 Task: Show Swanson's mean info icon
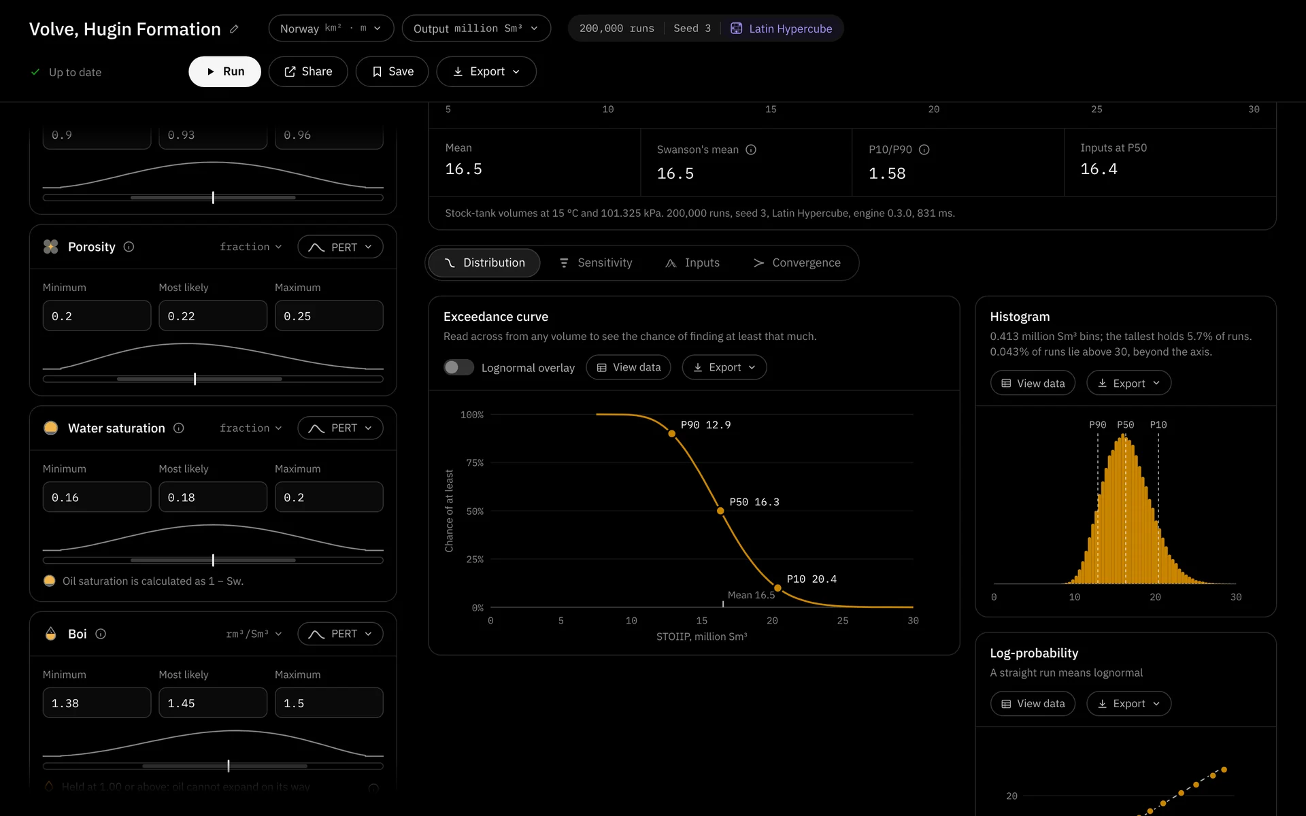(x=751, y=150)
